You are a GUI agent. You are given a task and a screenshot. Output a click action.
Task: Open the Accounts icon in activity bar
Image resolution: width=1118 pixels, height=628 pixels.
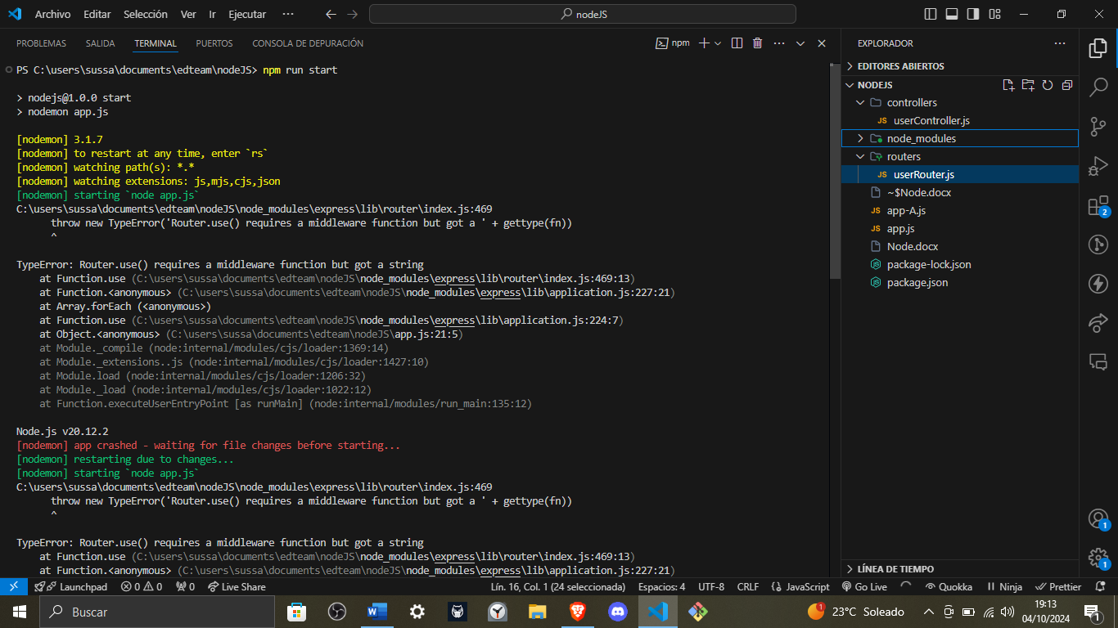1098,518
